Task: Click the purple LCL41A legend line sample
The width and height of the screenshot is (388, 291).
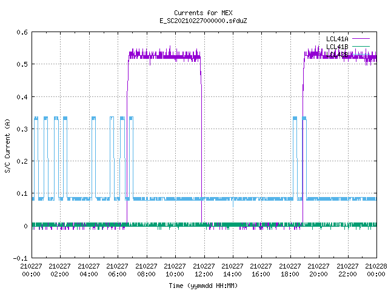Action: click(361, 39)
